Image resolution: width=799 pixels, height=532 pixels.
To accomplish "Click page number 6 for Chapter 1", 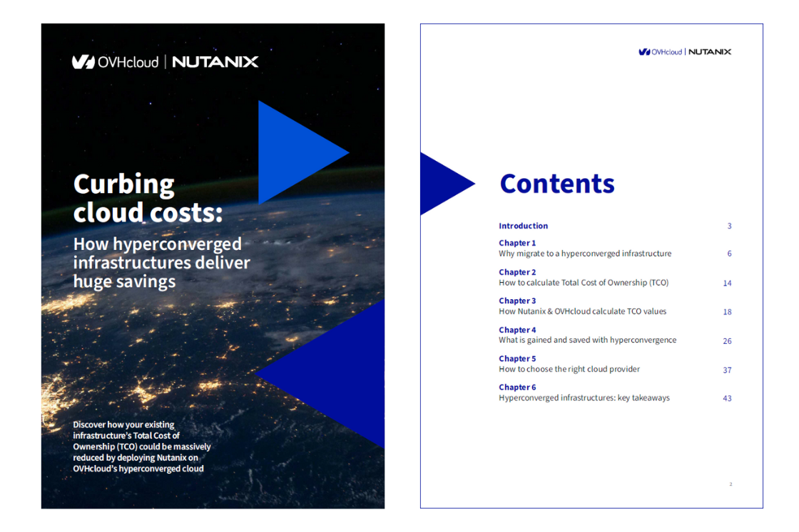I will pos(729,254).
